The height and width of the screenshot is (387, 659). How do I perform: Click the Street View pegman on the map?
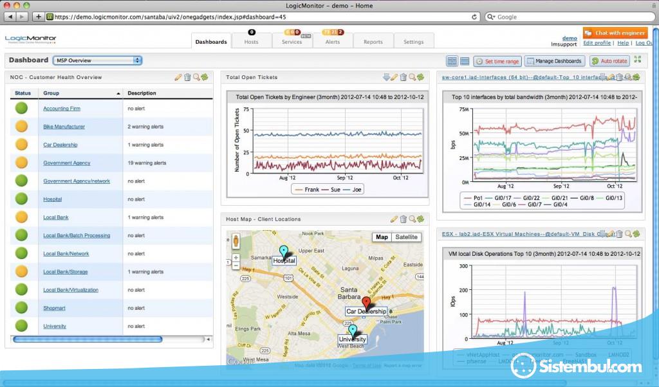236,241
